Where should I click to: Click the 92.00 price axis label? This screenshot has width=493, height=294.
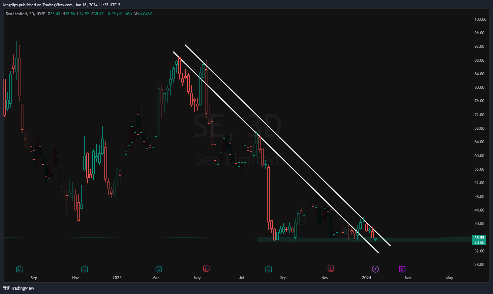(x=479, y=47)
